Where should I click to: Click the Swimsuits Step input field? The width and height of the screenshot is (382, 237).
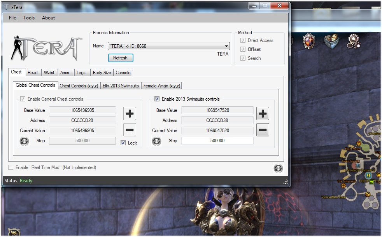pyautogui.click(x=217, y=141)
